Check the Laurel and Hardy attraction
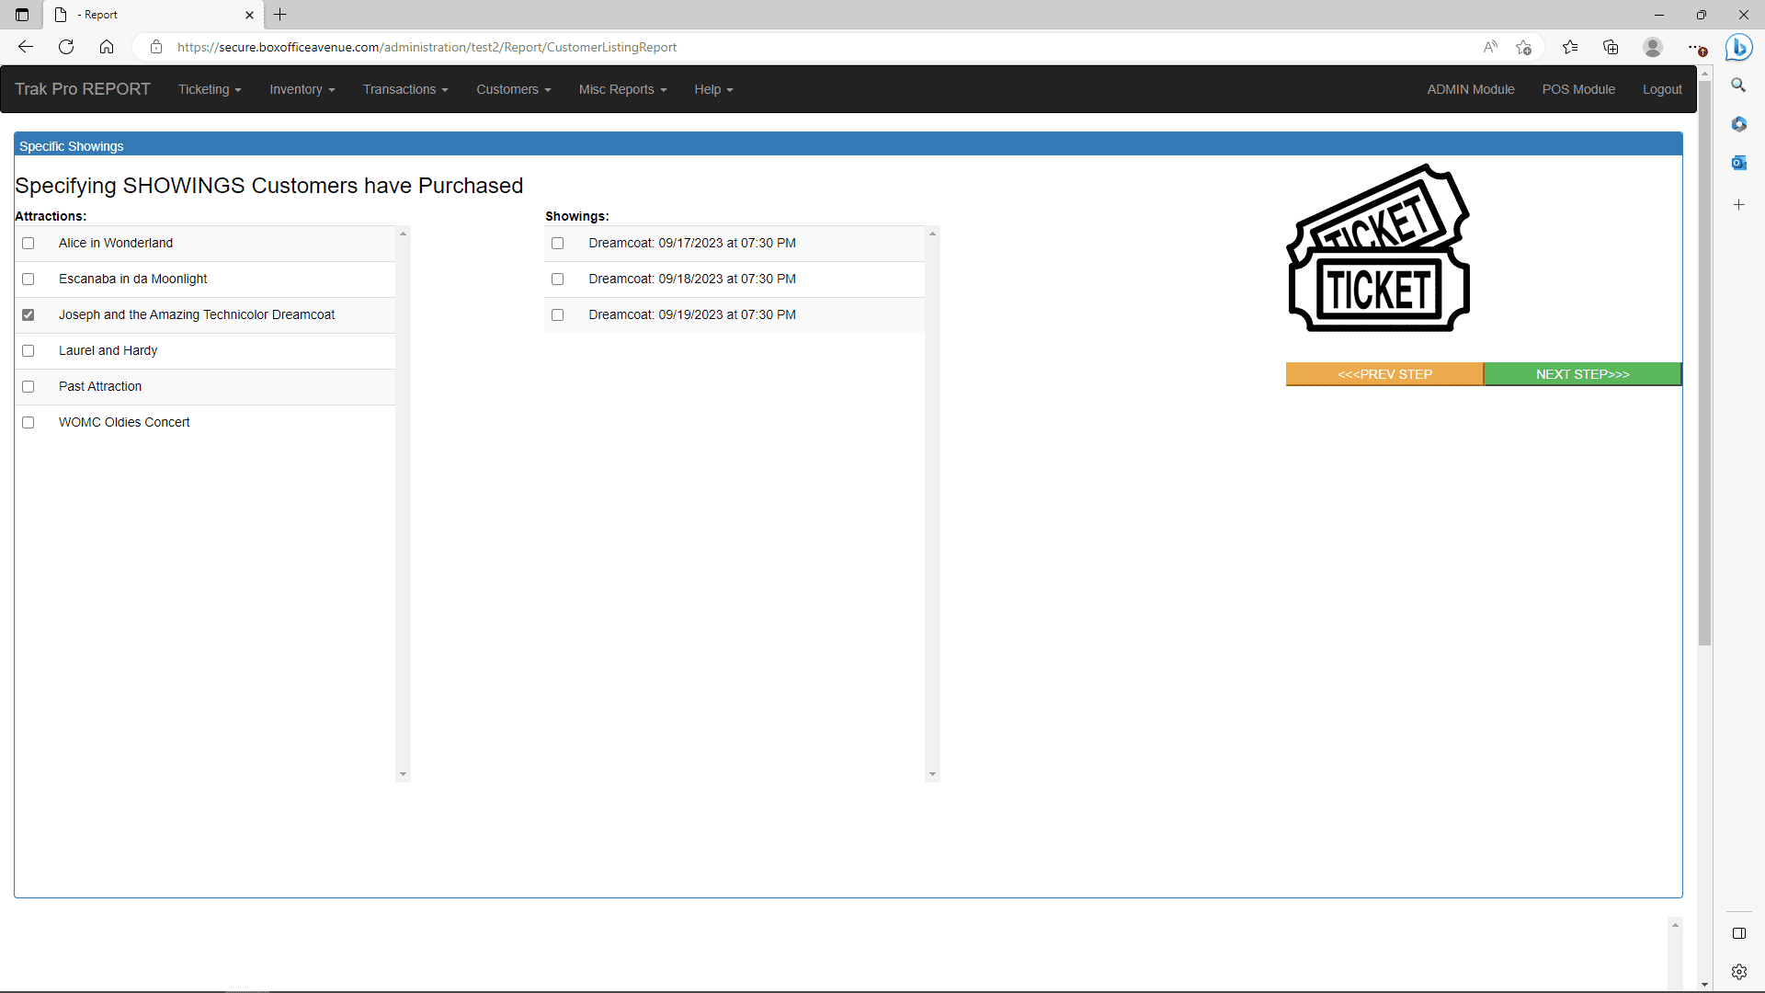Image resolution: width=1765 pixels, height=993 pixels. coord(28,351)
